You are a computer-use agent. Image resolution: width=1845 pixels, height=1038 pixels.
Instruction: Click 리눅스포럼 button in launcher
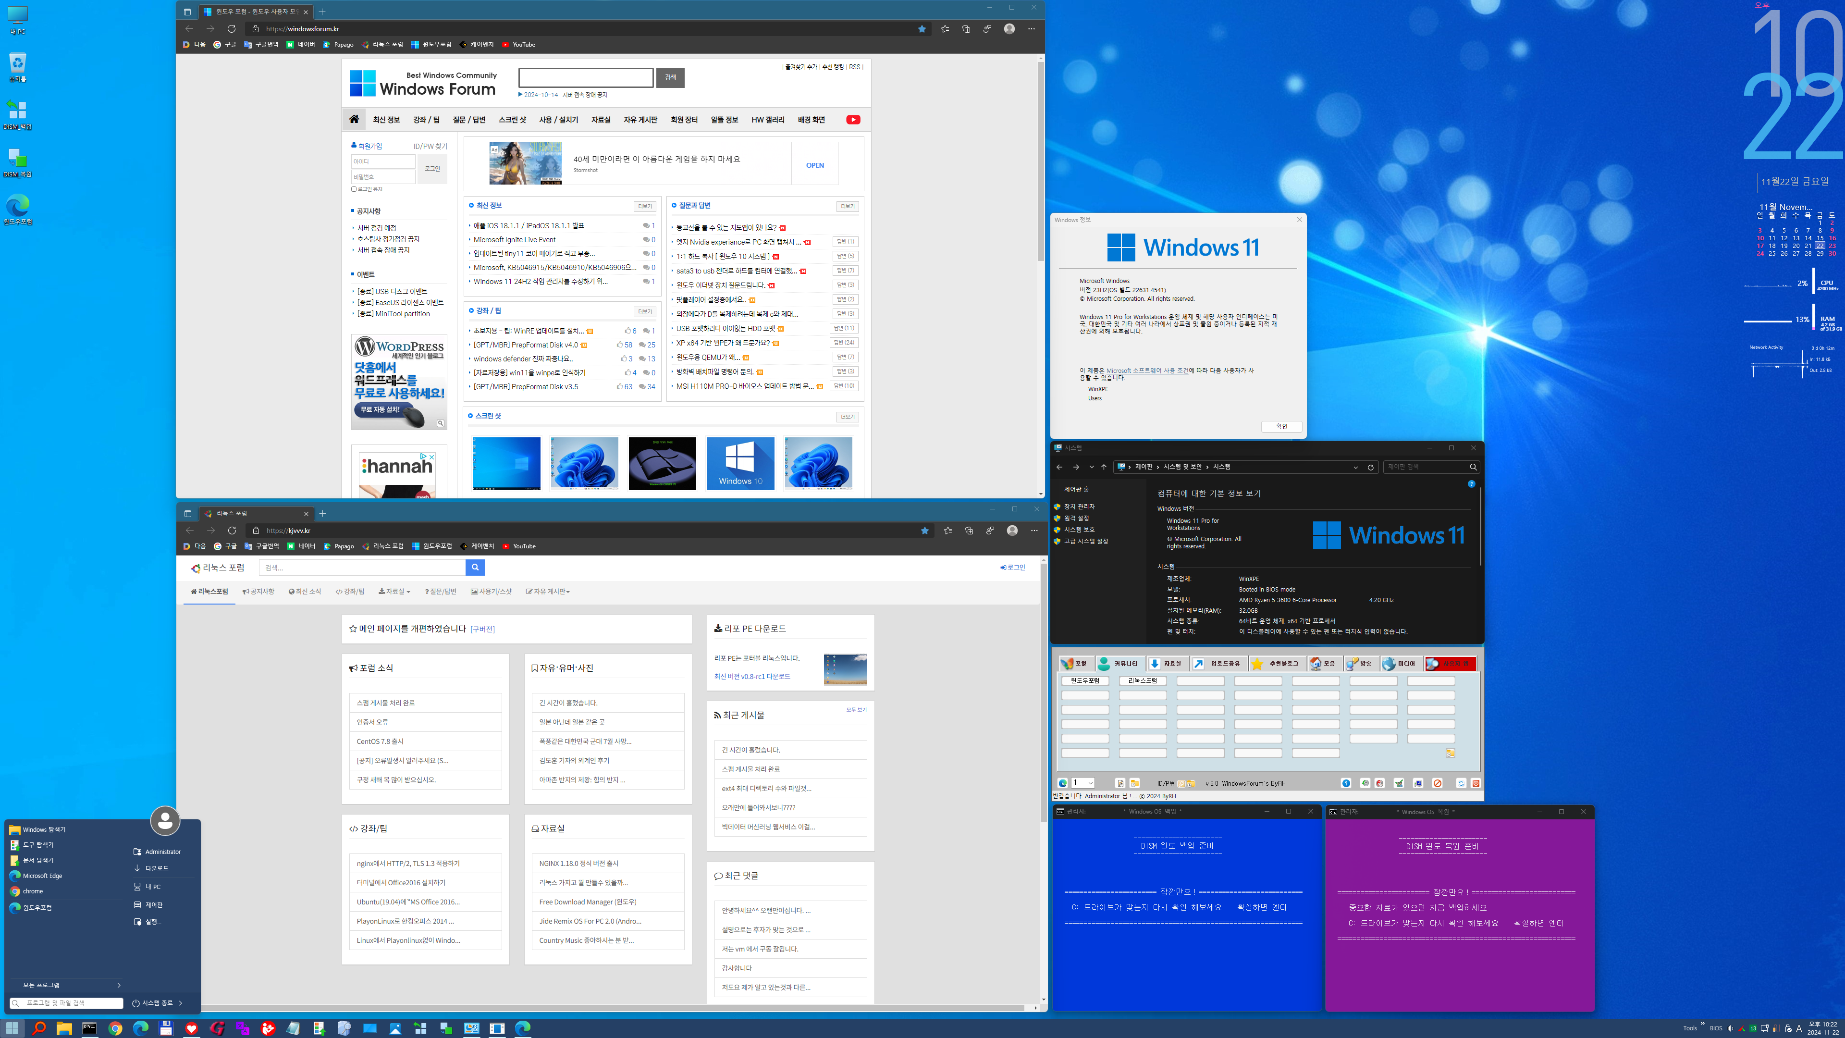1143,680
